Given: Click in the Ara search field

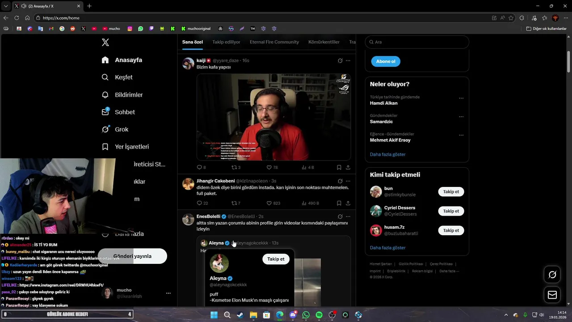Looking at the screenshot, I should (417, 42).
